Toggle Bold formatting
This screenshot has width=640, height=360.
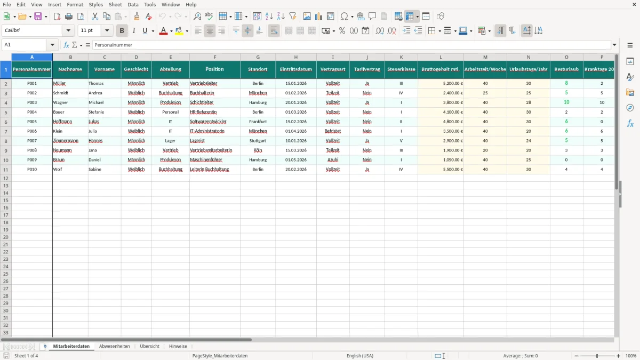[x=122, y=31]
